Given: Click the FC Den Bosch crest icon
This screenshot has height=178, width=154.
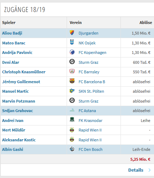Looking at the screenshot, I should (72, 149).
